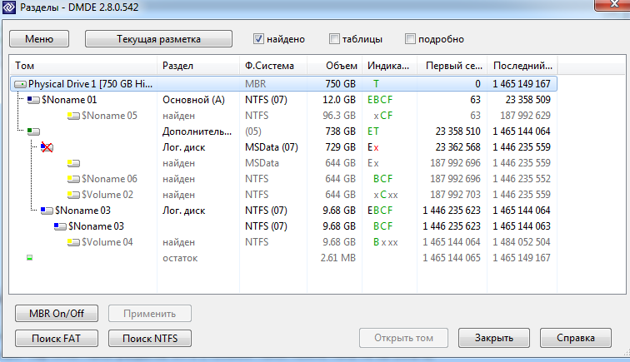630x362 pixels.
Task: Click the Индика... column header
Action: click(390, 66)
